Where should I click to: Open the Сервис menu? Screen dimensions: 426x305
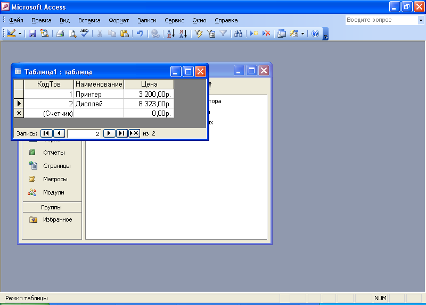174,20
